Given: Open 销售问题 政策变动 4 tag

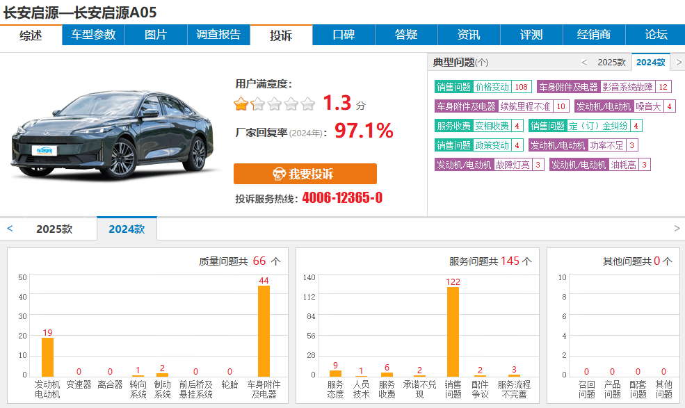Looking at the screenshot, I should coord(478,145).
